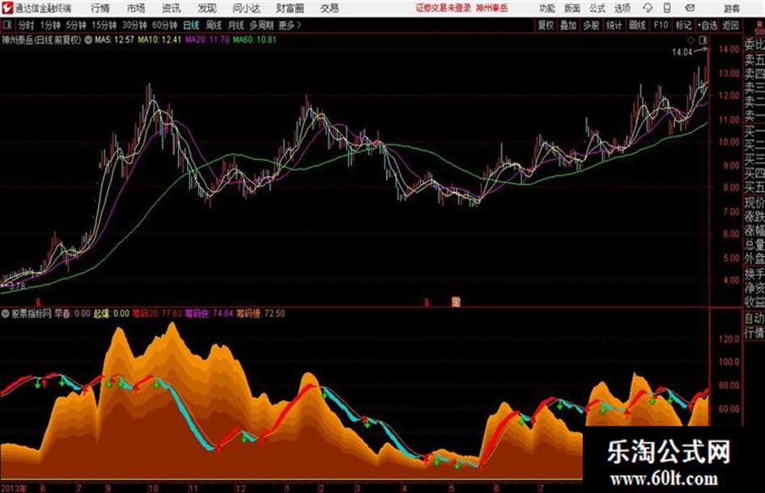The image size is (765, 493).
Task: Switch to the 60分钟 period
Action: (x=164, y=25)
